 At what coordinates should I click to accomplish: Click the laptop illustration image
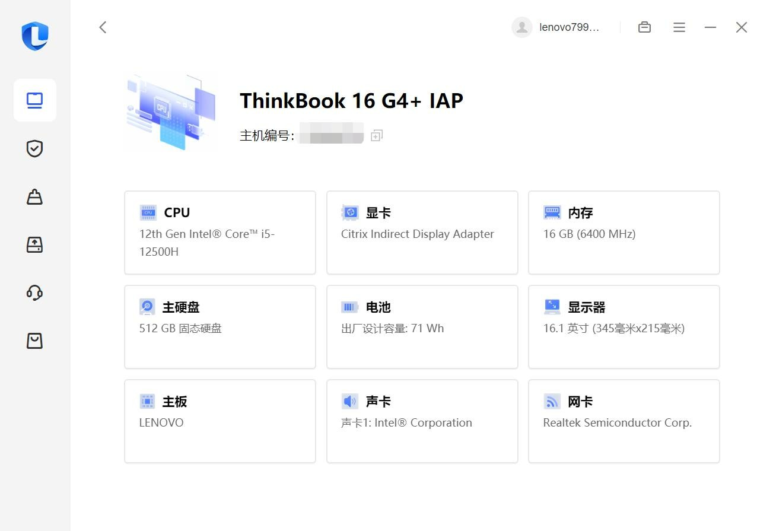point(171,112)
